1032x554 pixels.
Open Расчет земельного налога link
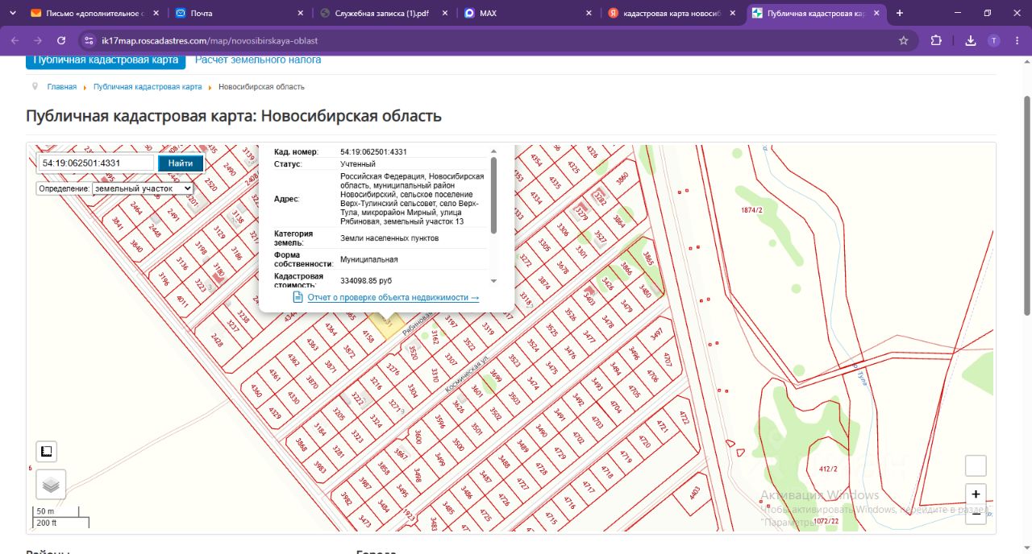coord(258,60)
